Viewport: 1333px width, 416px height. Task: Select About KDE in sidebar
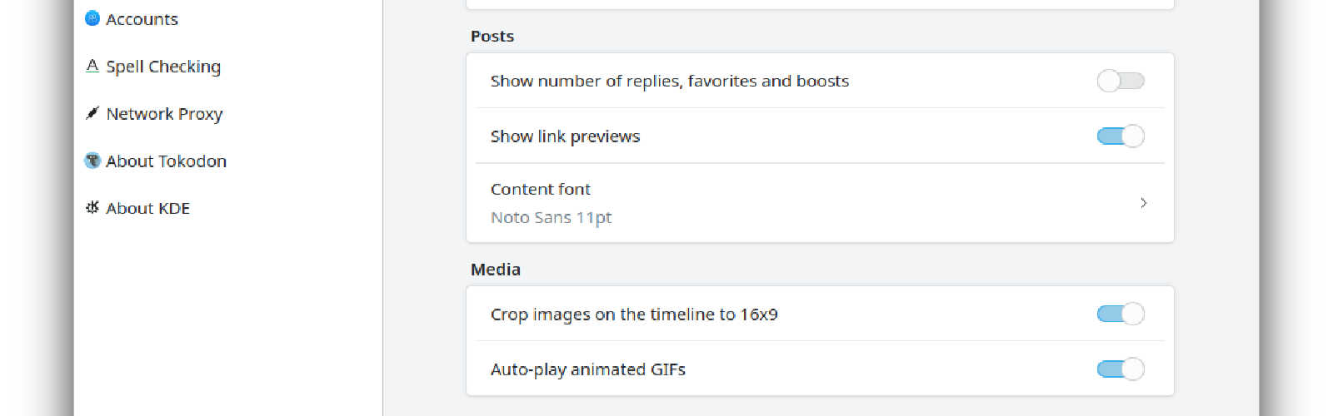point(147,209)
